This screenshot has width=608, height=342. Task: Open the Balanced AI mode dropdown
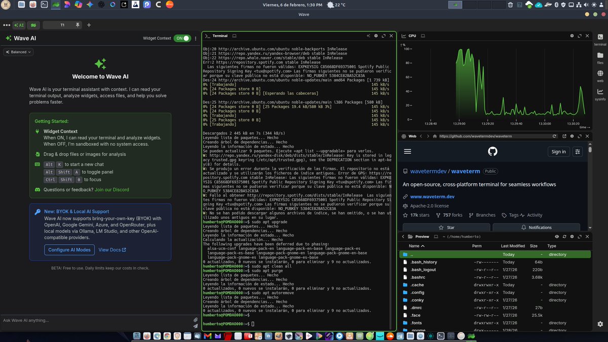pos(18,52)
